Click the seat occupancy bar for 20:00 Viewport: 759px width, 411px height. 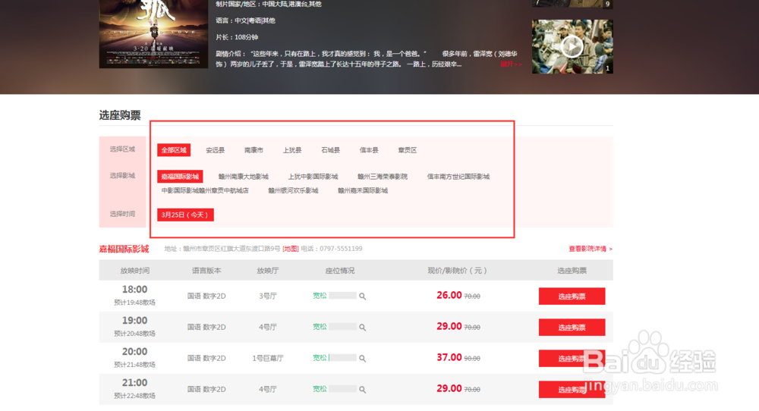343,358
